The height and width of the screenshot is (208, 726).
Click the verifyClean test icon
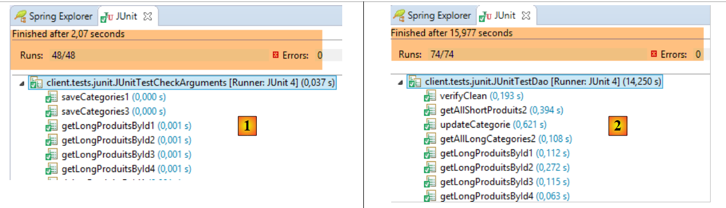(x=430, y=96)
